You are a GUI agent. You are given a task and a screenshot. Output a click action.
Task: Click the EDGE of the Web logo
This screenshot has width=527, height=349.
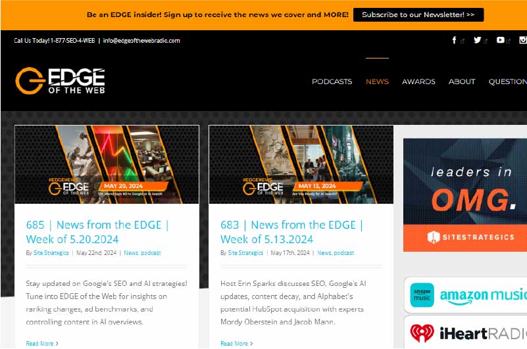point(60,81)
